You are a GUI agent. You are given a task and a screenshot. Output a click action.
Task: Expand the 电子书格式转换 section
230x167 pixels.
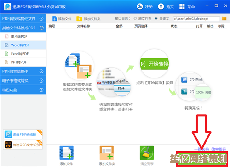point(23,80)
